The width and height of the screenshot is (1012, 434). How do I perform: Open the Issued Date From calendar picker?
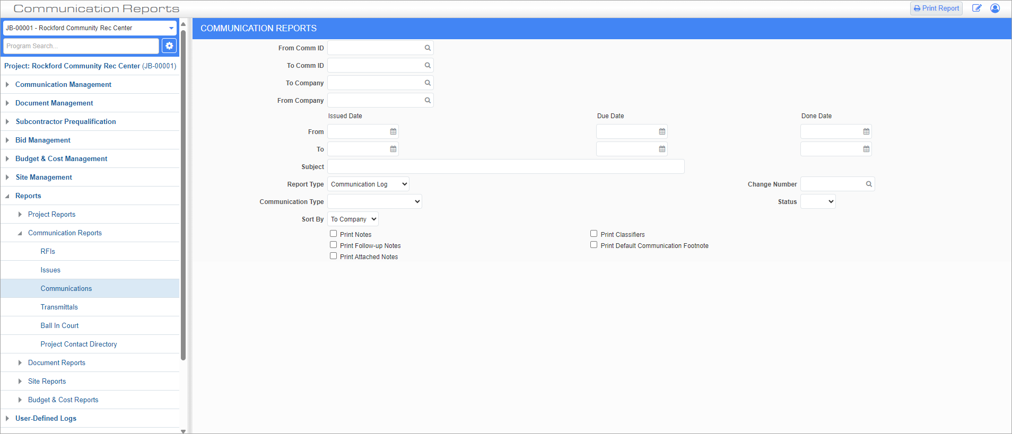pos(393,132)
